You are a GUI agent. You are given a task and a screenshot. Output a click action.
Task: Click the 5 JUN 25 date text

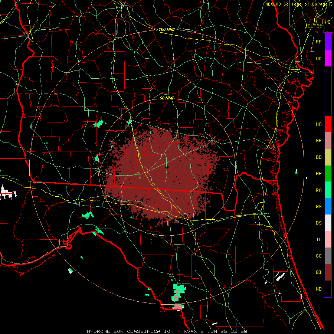click(214, 331)
